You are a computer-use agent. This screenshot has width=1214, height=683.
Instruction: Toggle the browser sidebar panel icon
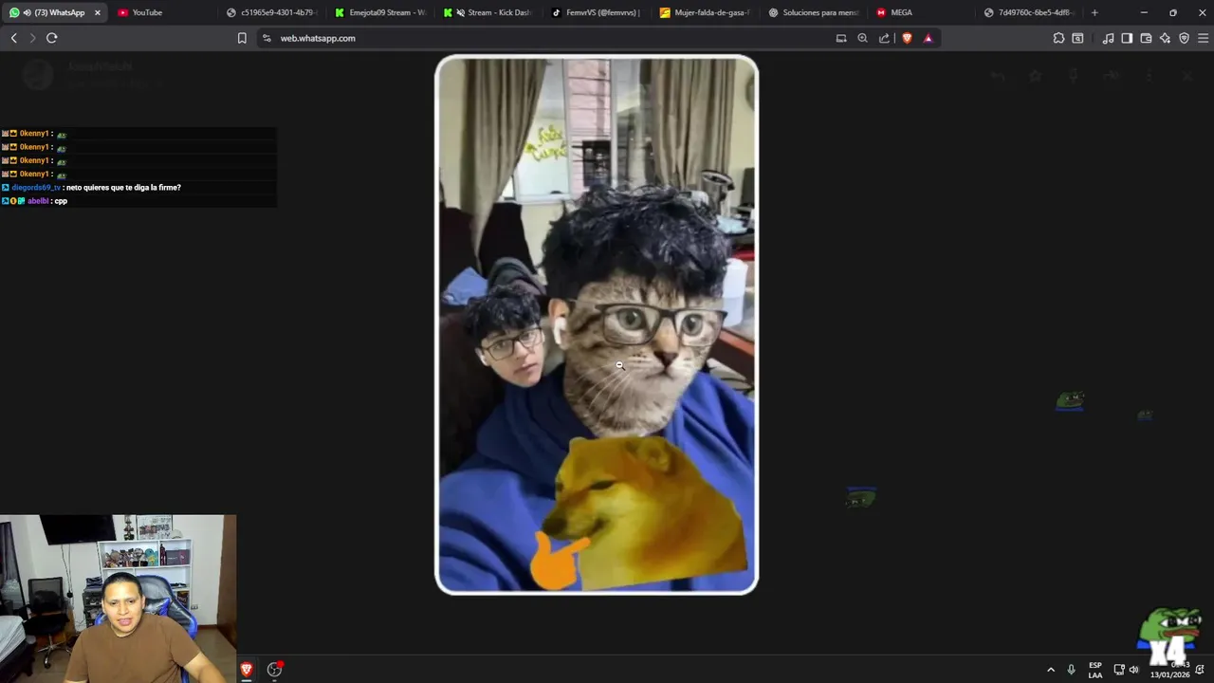[1127, 38]
